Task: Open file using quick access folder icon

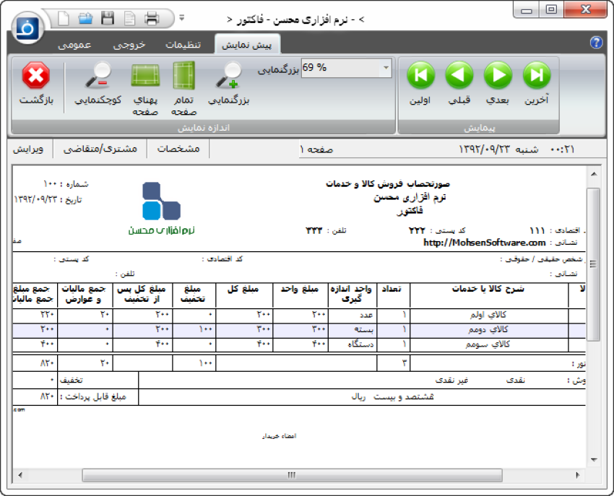Action: 85,18
